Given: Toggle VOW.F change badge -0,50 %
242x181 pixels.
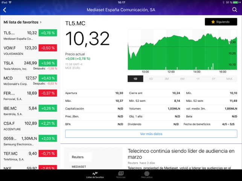Looking at the screenshot, I should click(48, 48).
